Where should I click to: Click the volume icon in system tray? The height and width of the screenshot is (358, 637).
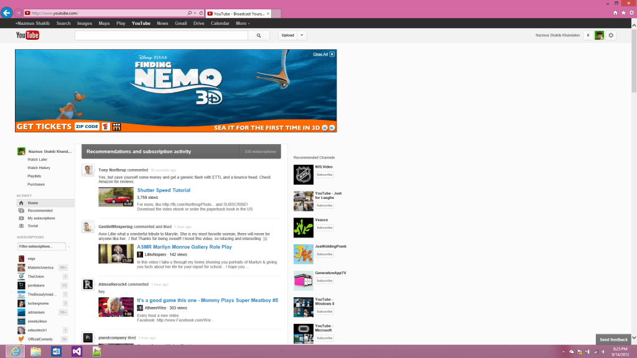click(x=603, y=352)
